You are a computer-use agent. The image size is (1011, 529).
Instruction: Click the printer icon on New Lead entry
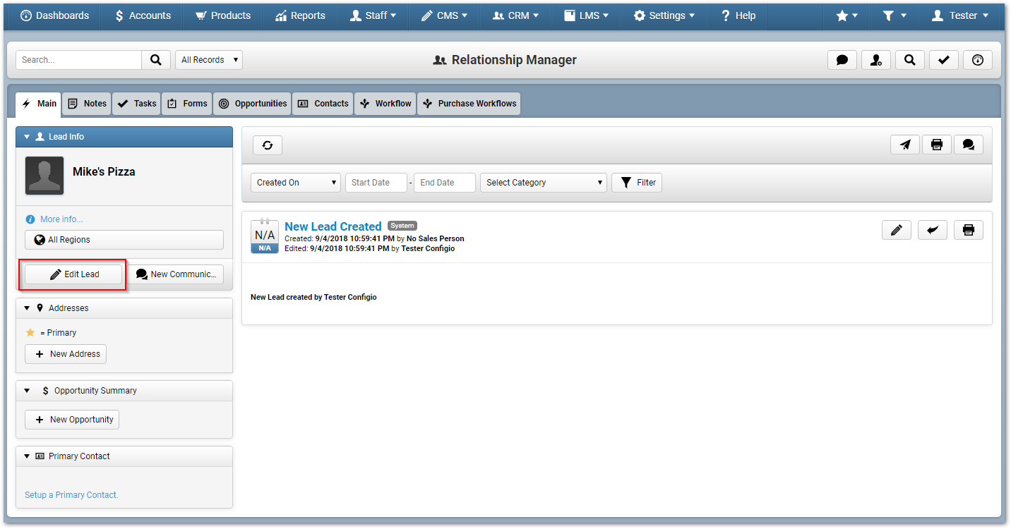click(x=969, y=231)
